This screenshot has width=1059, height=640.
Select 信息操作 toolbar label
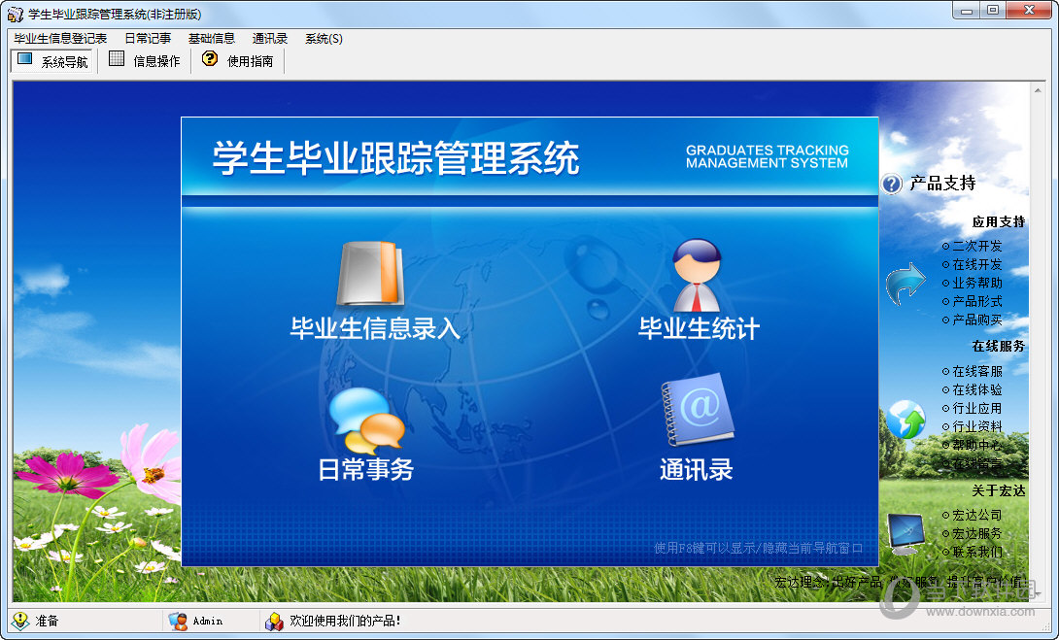pyautogui.click(x=156, y=61)
